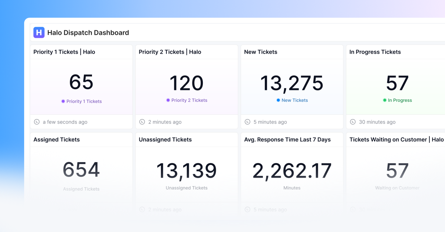Open the 'Unassigned Tickets' widget title
445x232 pixels.
(165, 139)
